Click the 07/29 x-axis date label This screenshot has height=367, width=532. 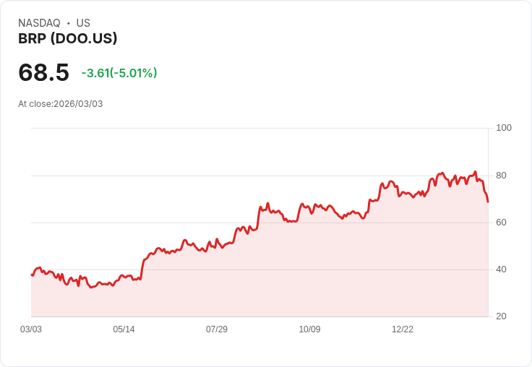(x=217, y=329)
